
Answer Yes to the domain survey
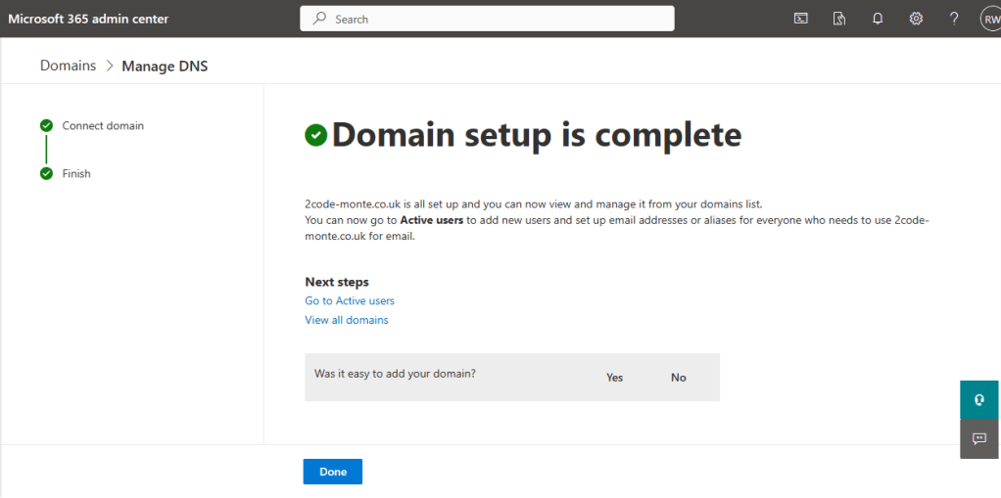click(x=614, y=378)
